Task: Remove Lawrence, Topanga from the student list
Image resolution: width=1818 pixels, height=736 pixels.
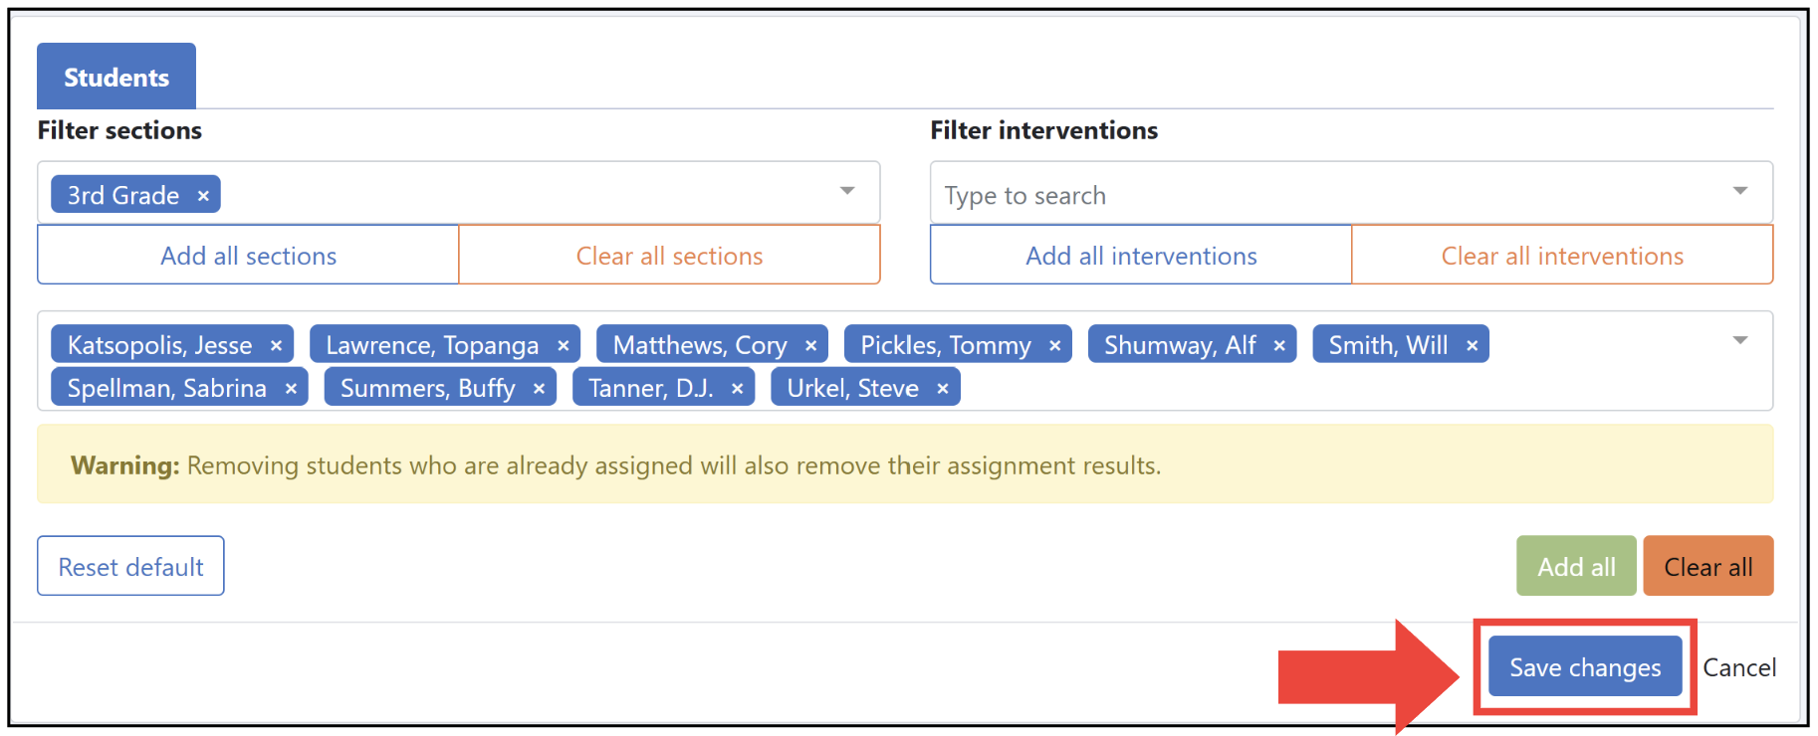Action: point(564,345)
